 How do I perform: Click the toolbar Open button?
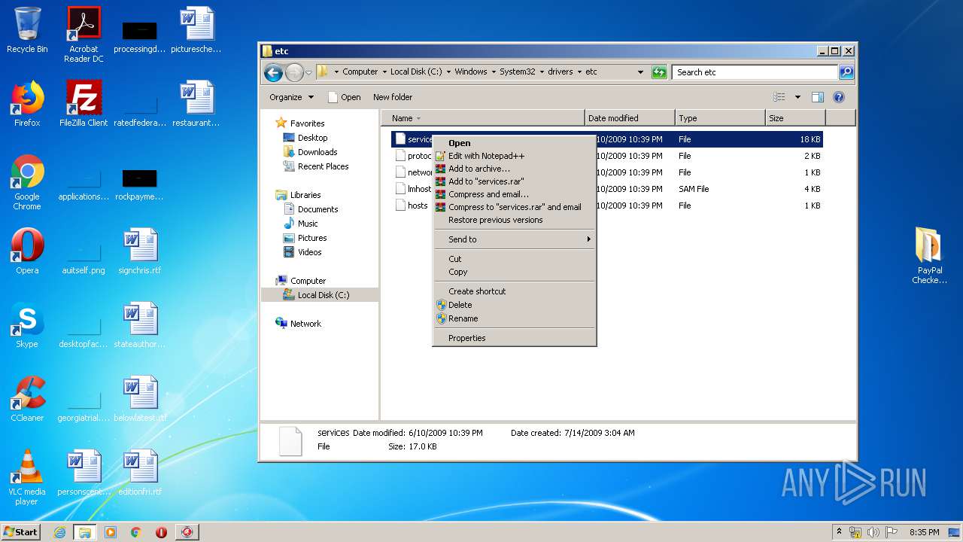344,97
